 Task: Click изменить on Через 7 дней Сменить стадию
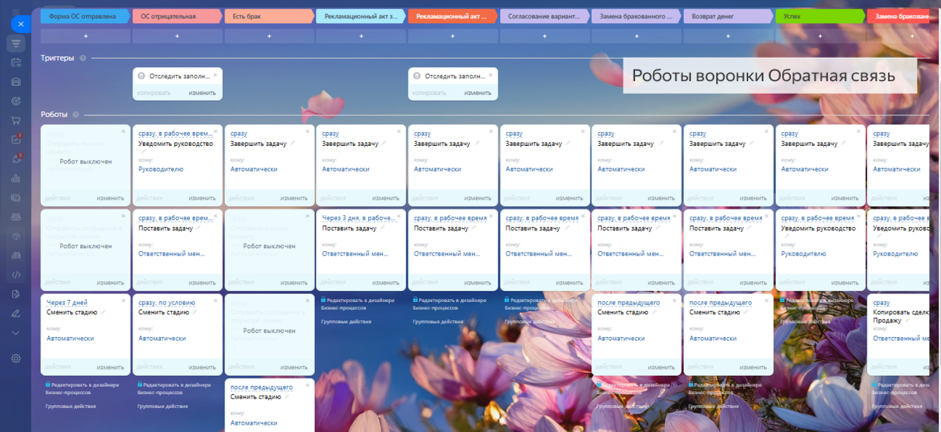(x=110, y=367)
